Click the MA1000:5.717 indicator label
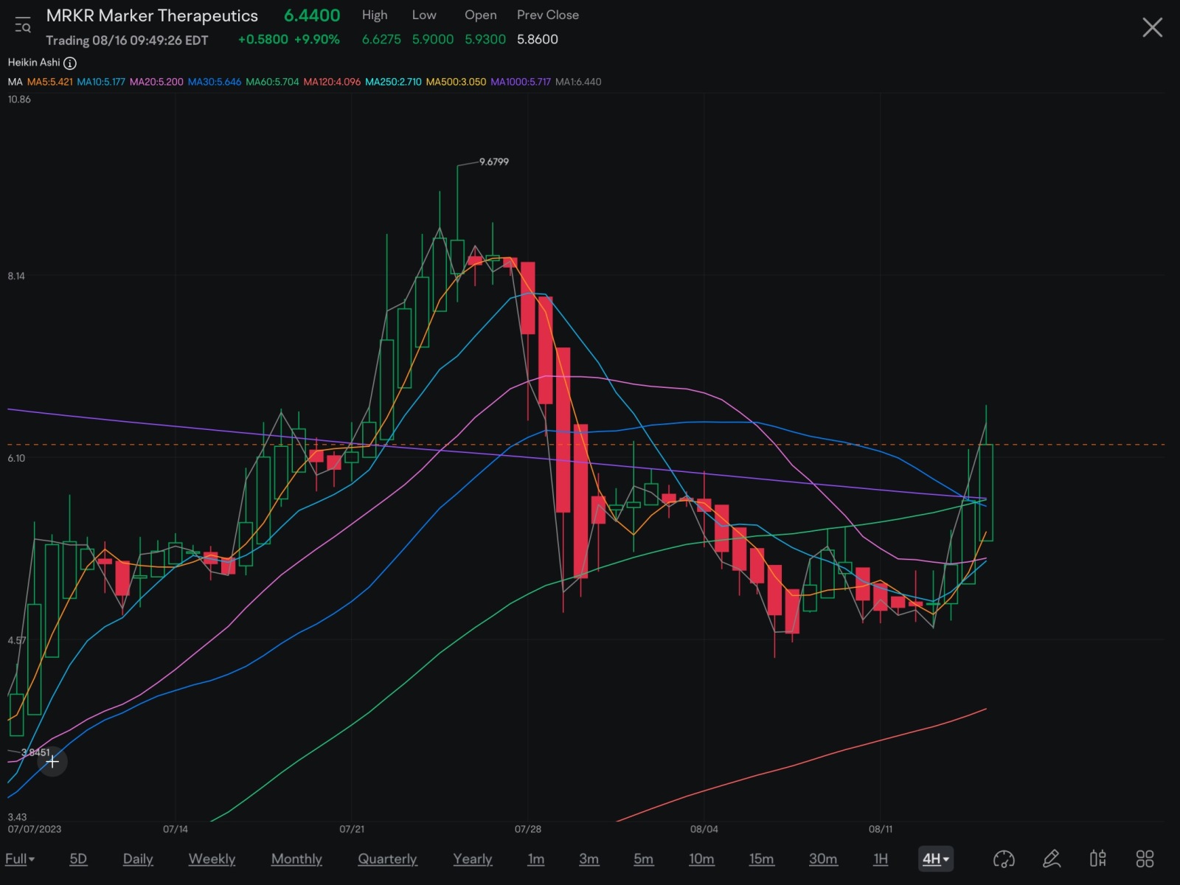The width and height of the screenshot is (1180, 885). (x=521, y=82)
